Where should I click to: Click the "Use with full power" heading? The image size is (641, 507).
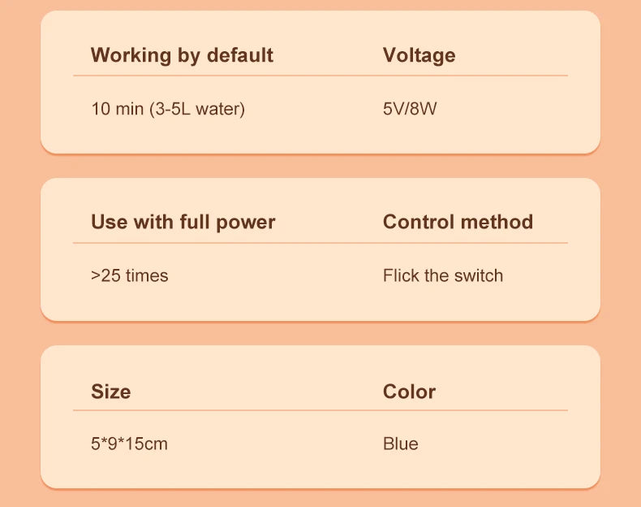tap(183, 222)
